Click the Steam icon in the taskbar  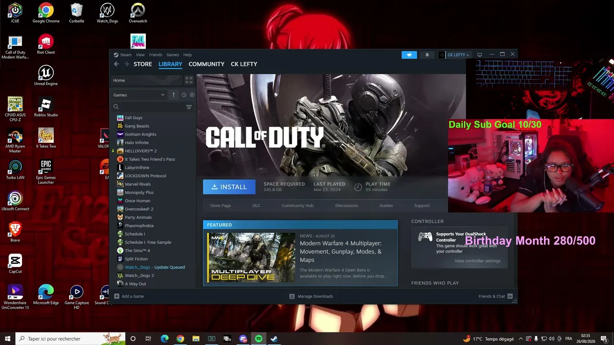click(x=274, y=339)
